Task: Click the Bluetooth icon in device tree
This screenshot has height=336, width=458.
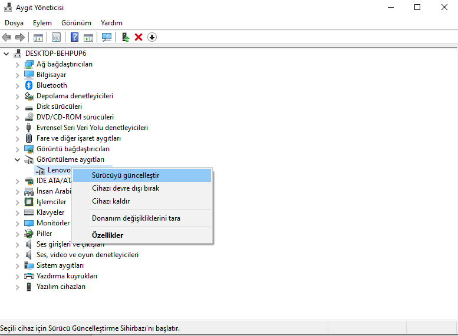Action: pyautogui.click(x=29, y=85)
